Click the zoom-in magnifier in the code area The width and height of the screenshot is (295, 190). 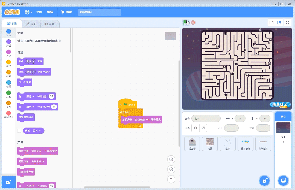pyautogui.click(x=171, y=159)
